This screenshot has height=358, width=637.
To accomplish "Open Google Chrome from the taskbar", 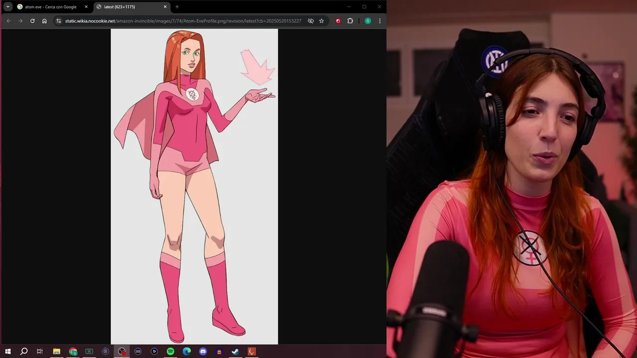I will 73,352.
